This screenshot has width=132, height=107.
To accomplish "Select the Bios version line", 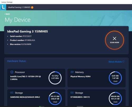I will tap(21, 44).
